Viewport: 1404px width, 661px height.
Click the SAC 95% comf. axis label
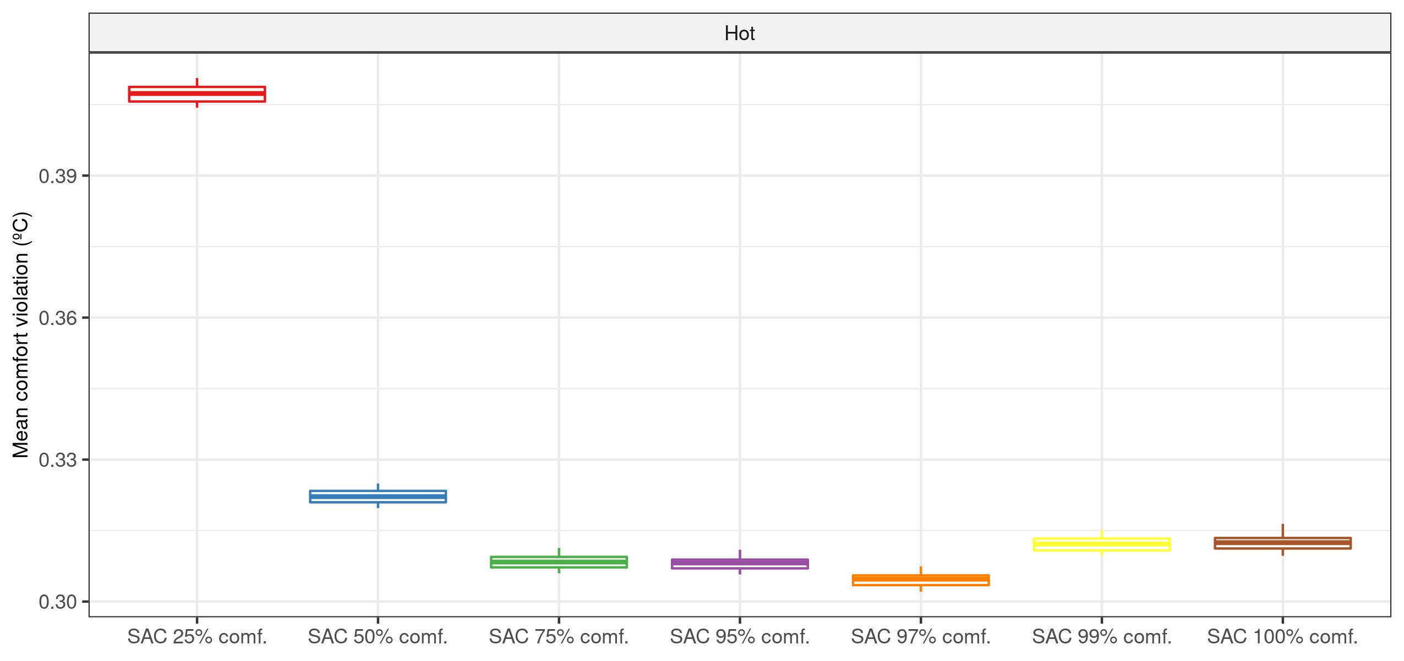tap(740, 637)
